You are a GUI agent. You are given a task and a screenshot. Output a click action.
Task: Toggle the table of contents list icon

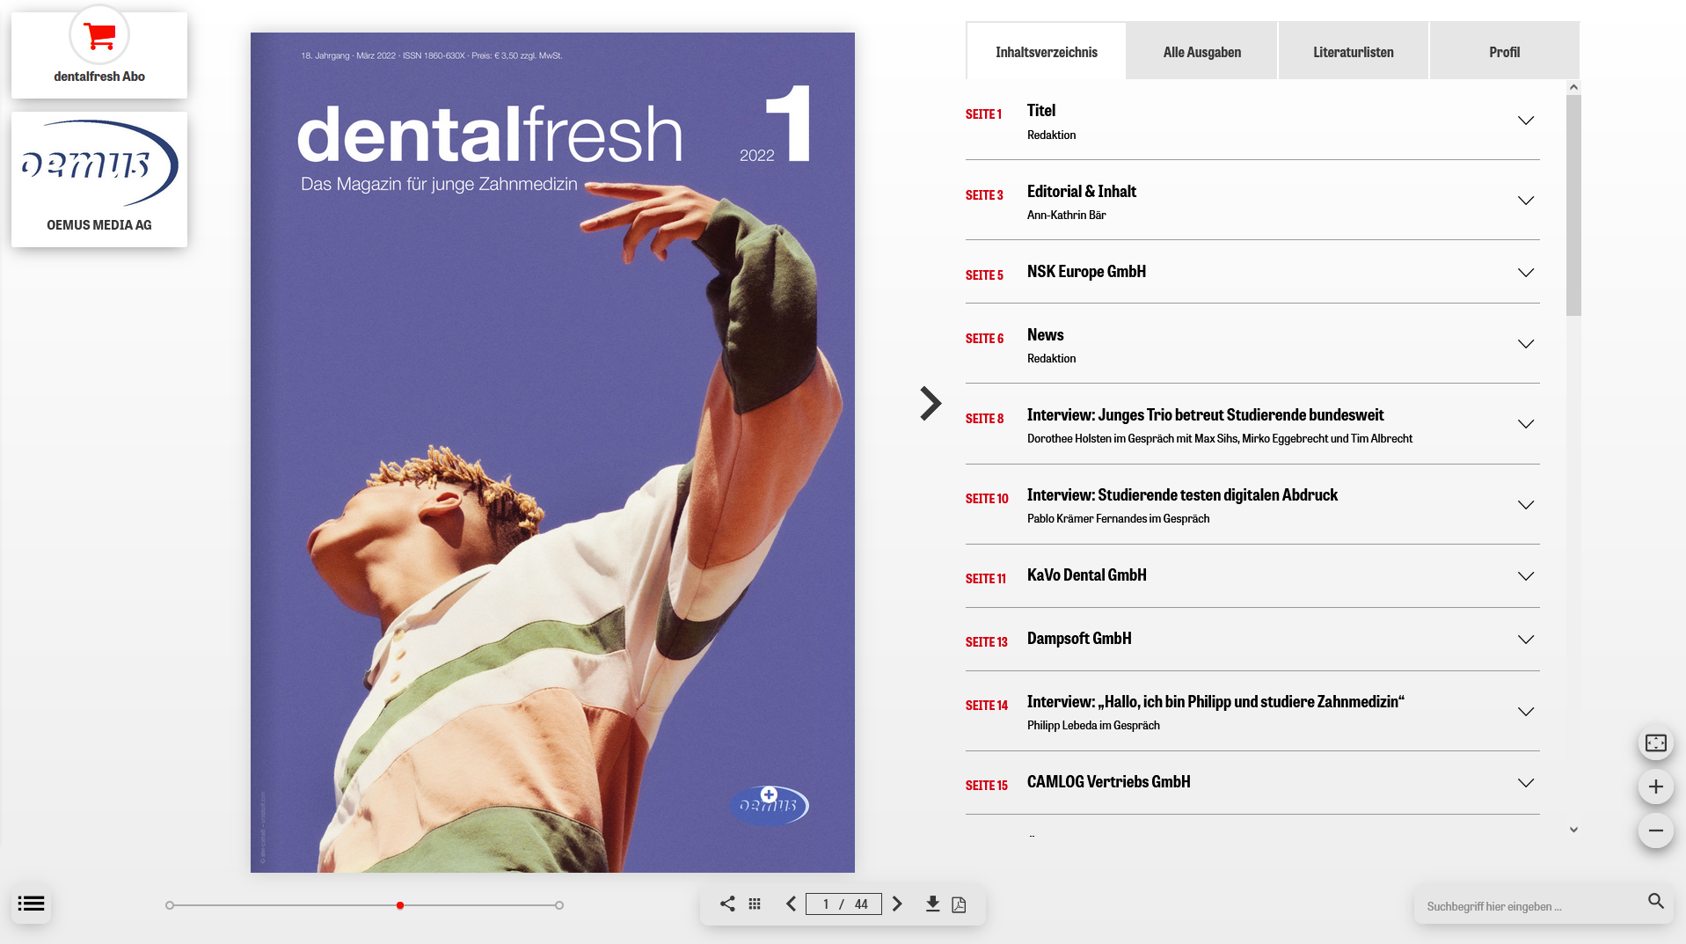point(31,904)
